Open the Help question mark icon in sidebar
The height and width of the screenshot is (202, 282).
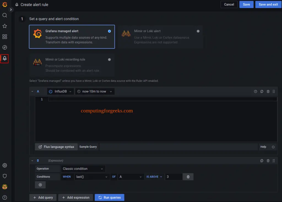pyautogui.click(x=5, y=198)
